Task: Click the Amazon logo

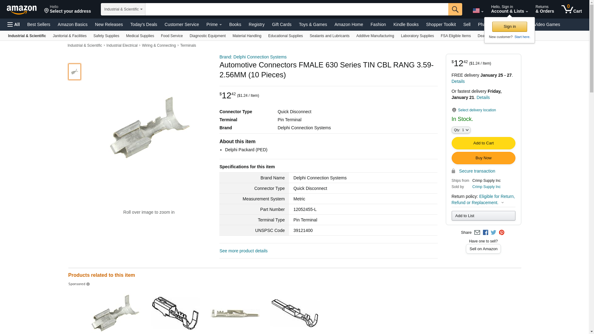Action: pyautogui.click(x=22, y=10)
